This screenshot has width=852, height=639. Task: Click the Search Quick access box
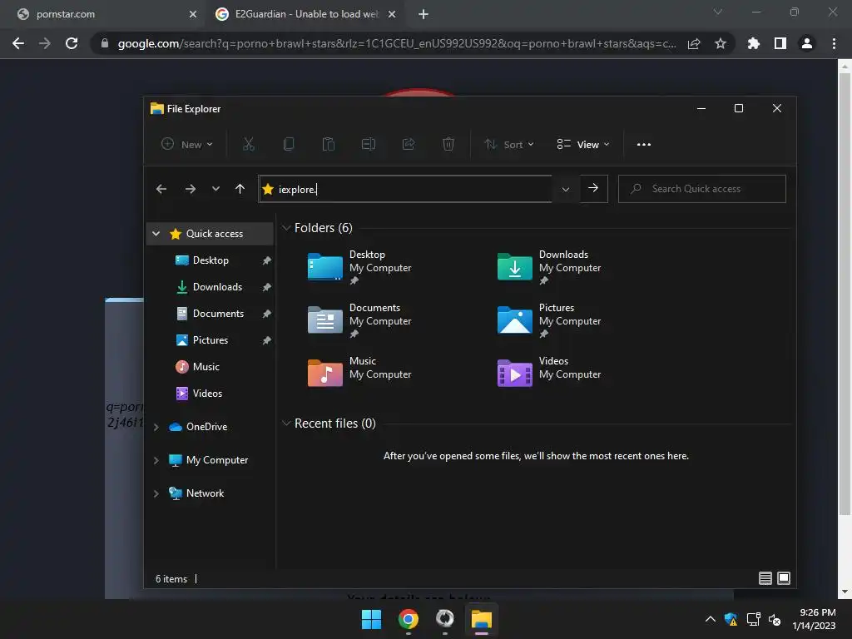702,189
